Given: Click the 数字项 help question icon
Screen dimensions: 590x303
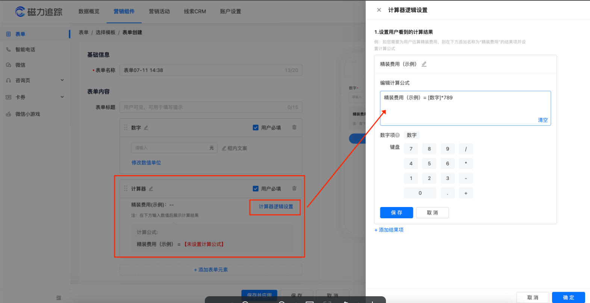Looking at the screenshot, I should click(x=397, y=135).
